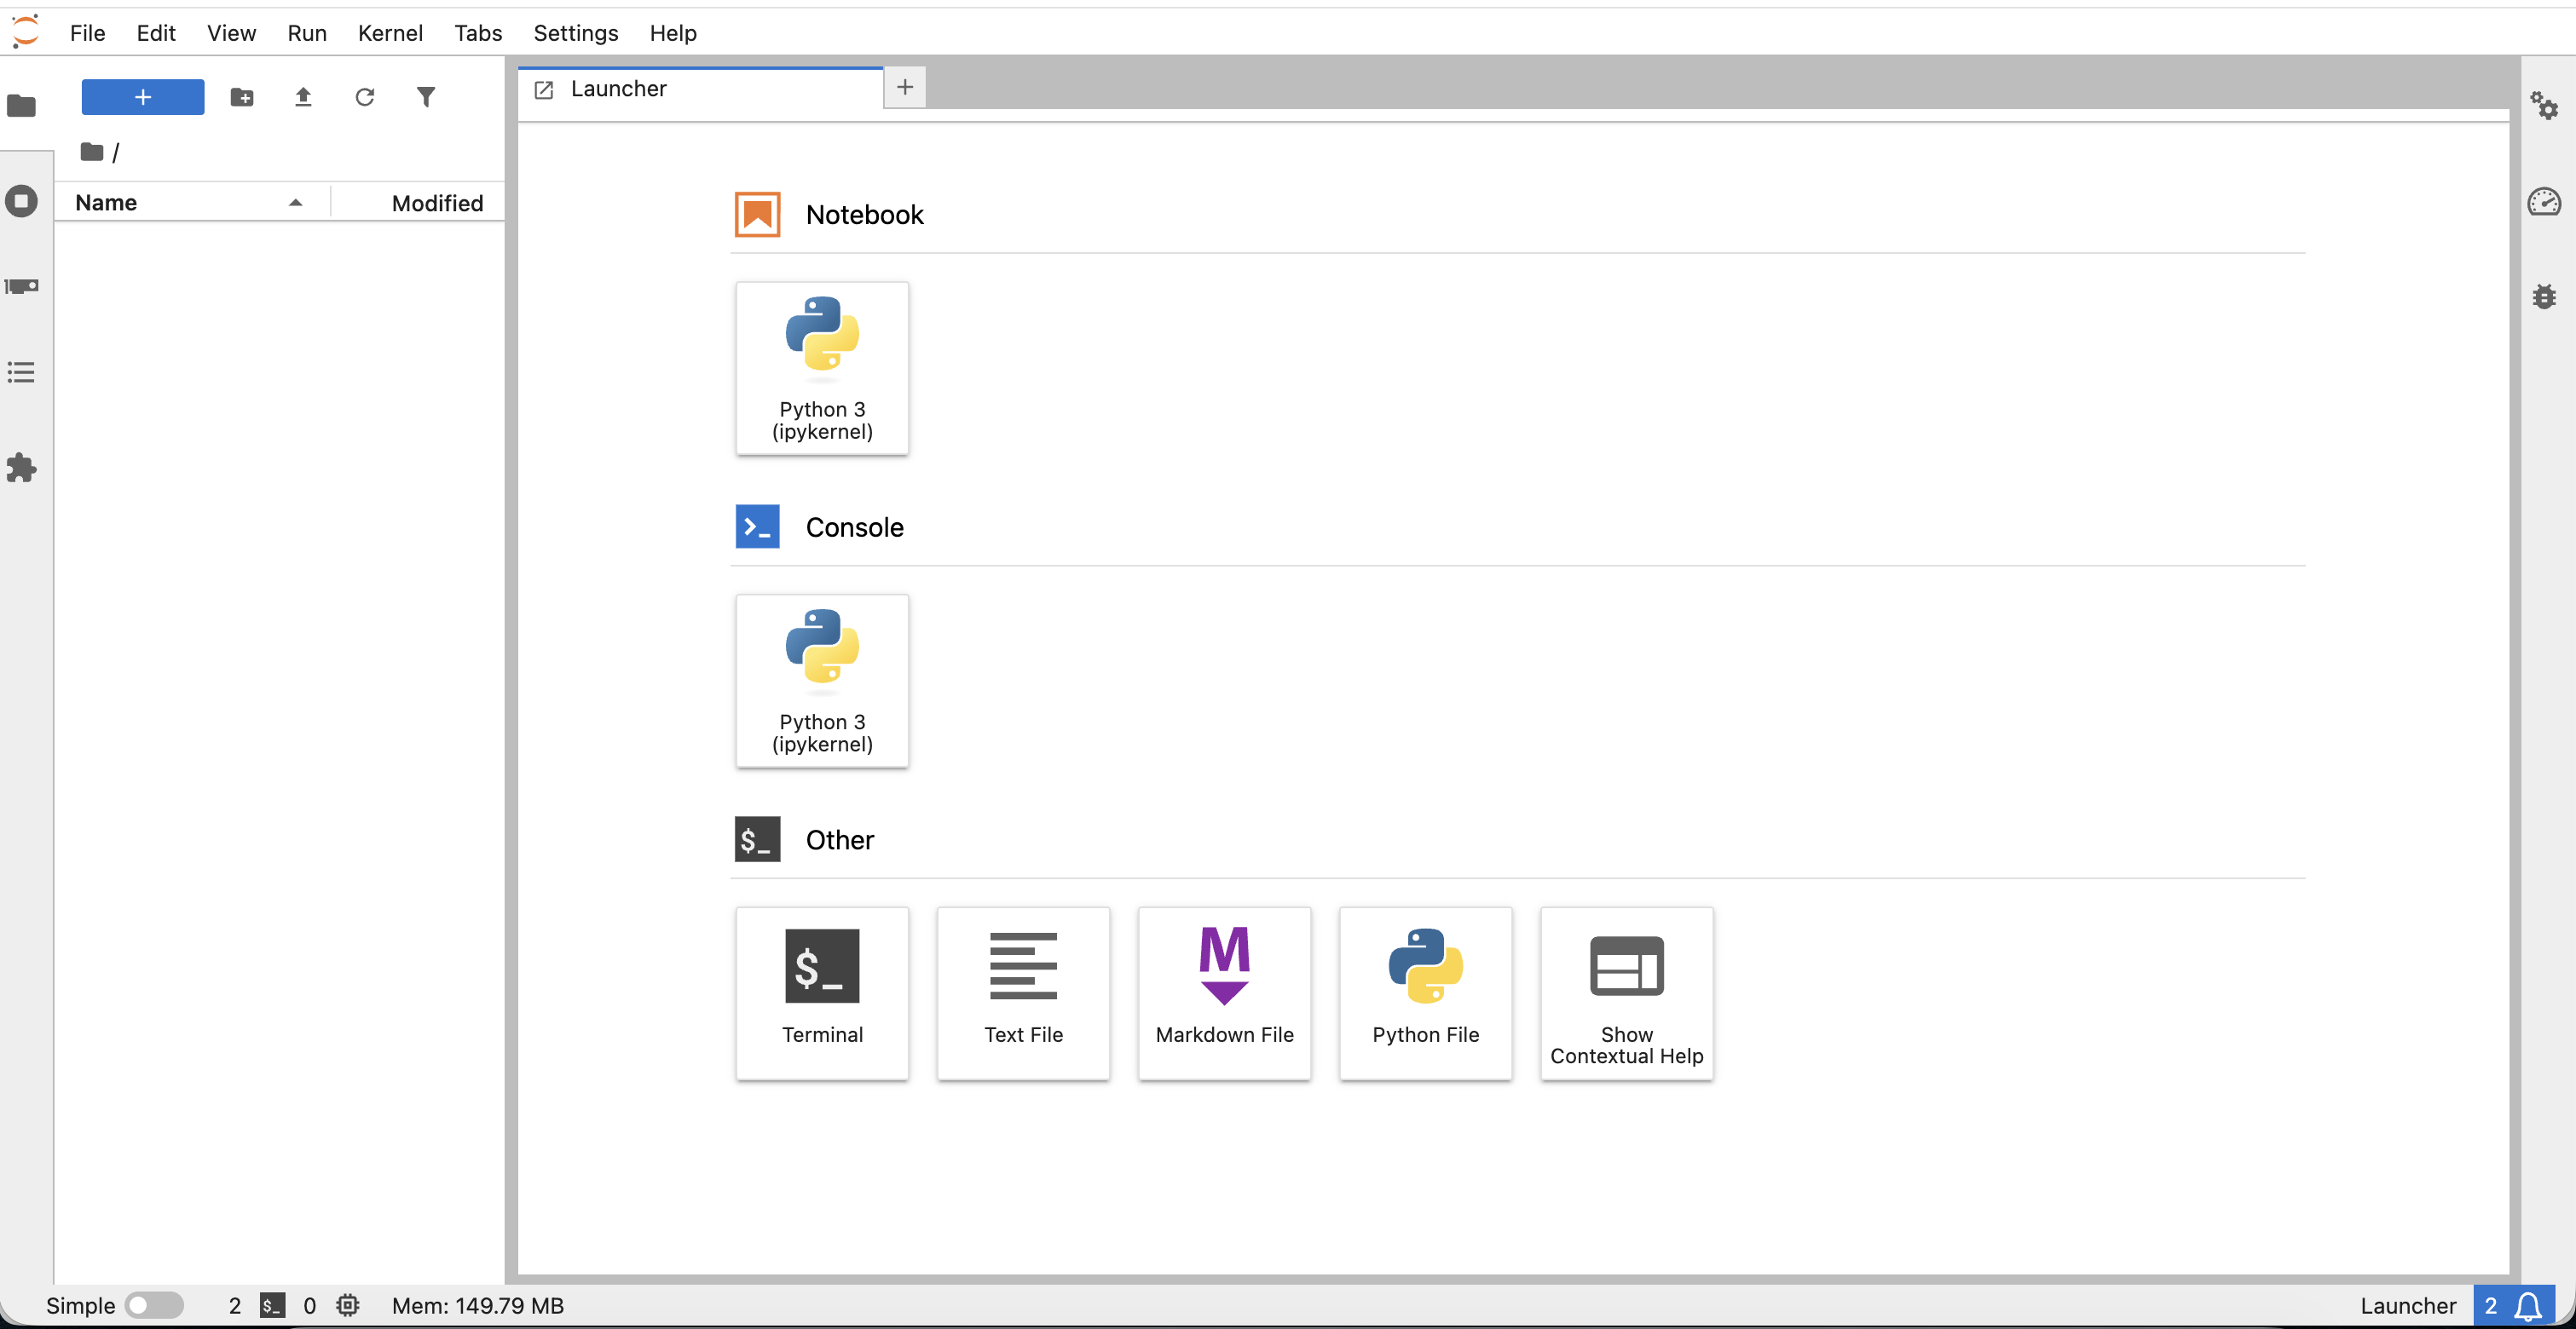
Task: Open the Running Terminals and Kernels sidebar
Action: click(x=21, y=201)
